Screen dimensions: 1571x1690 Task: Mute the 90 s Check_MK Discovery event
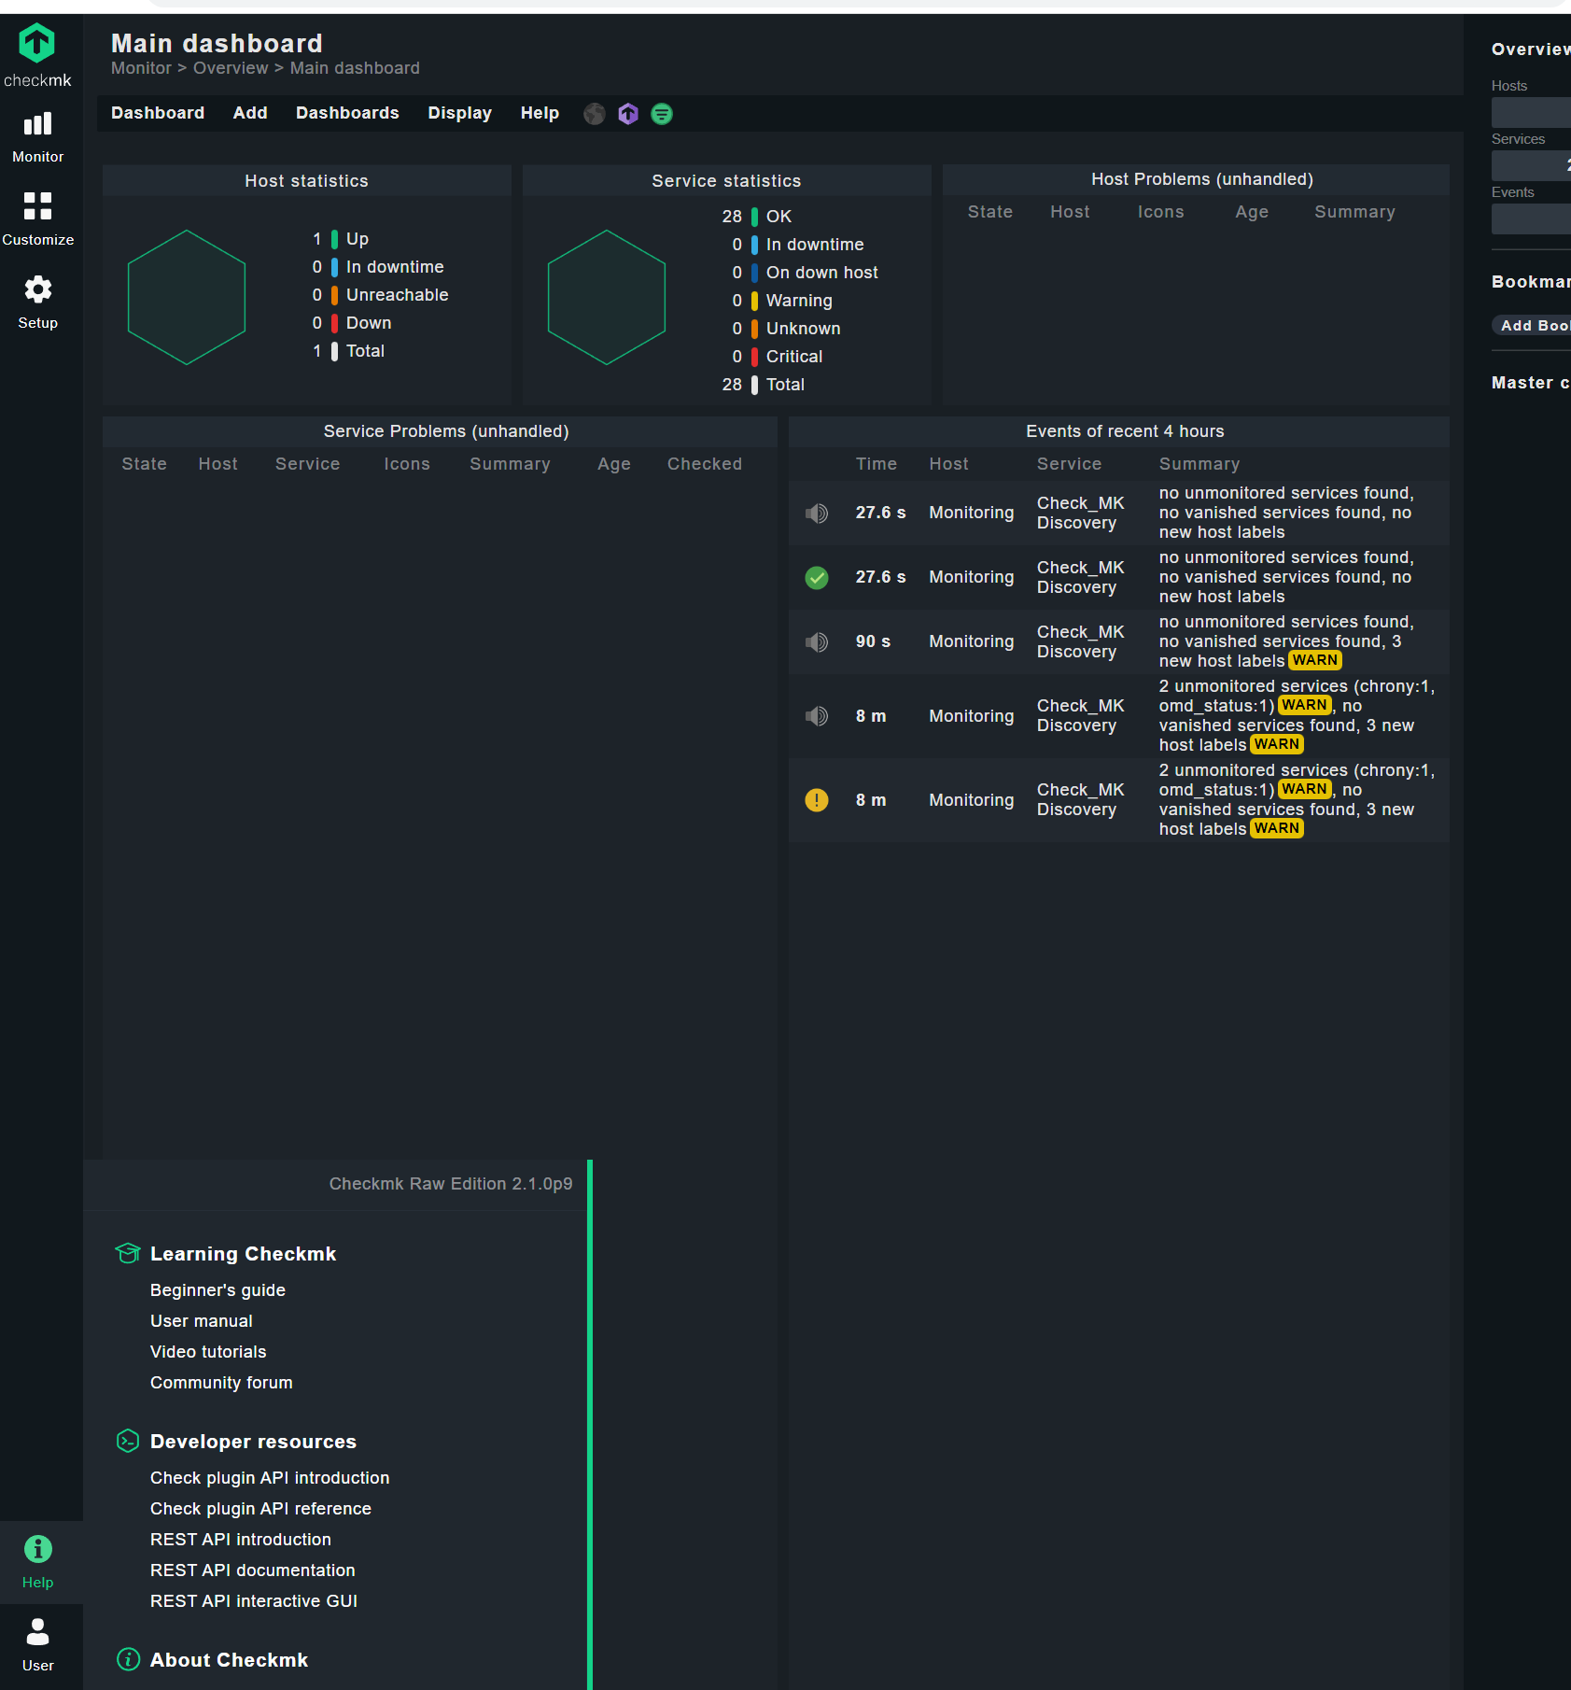(x=817, y=641)
